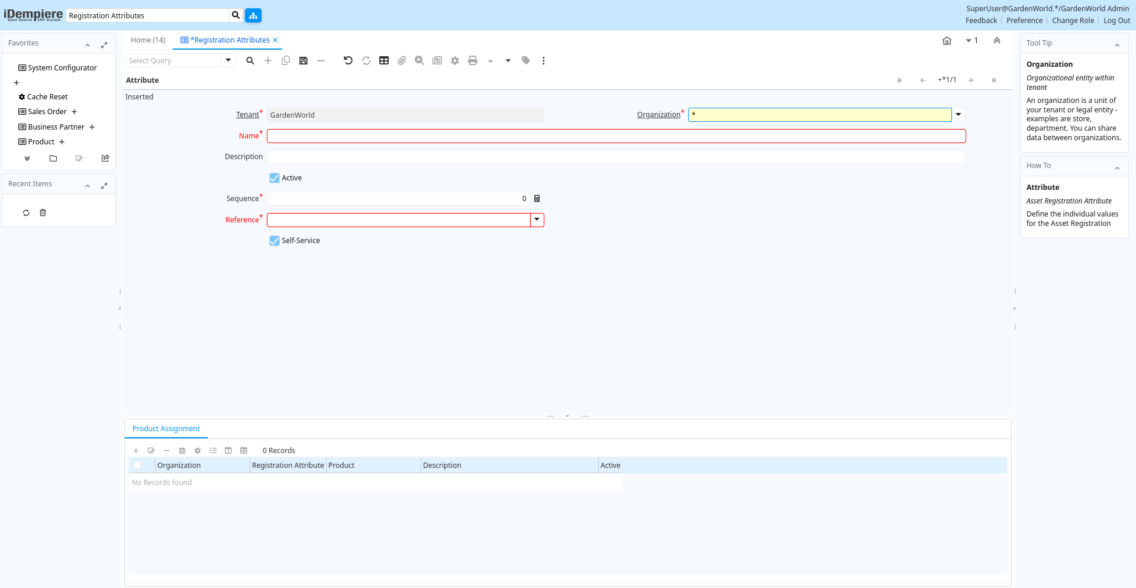The width and height of the screenshot is (1136, 588).
Task: Uncheck the Active checkbox
Action: [x=275, y=178]
